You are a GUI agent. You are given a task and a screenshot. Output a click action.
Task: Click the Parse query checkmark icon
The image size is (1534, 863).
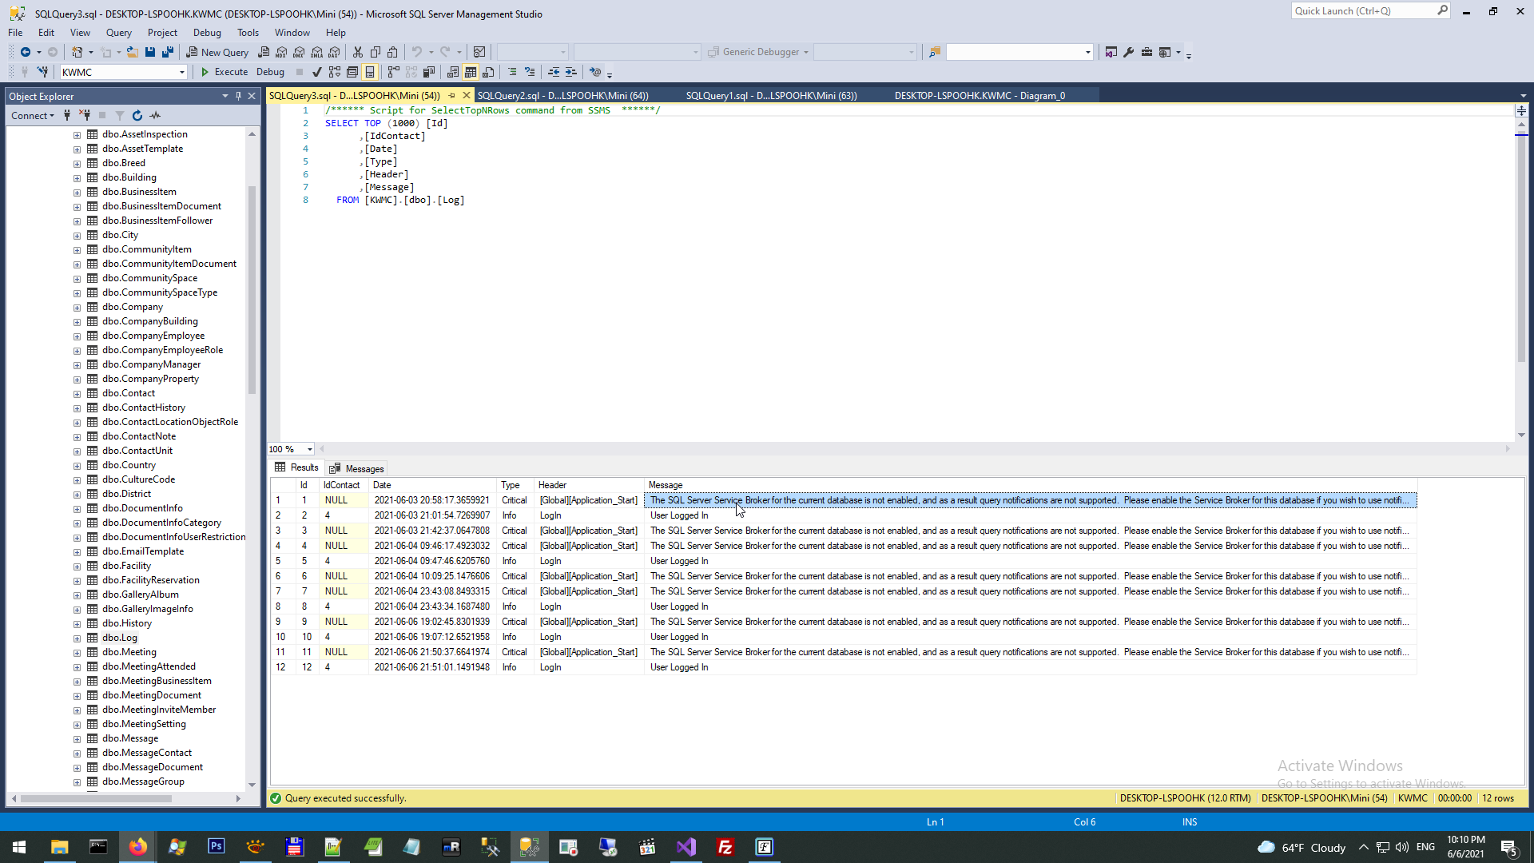tap(317, 72)
